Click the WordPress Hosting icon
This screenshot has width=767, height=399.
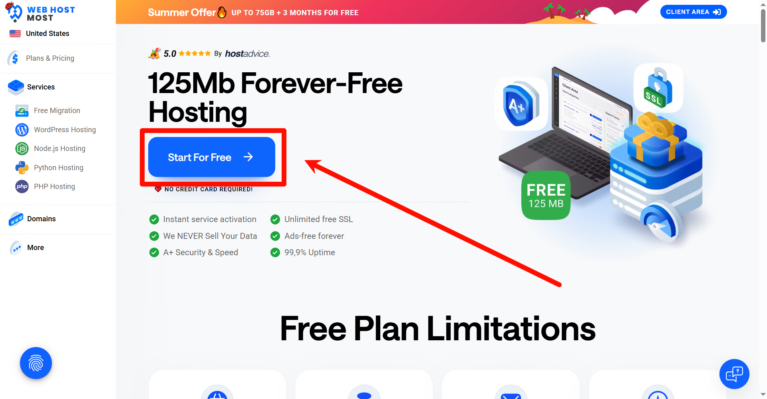click(22, 130)
